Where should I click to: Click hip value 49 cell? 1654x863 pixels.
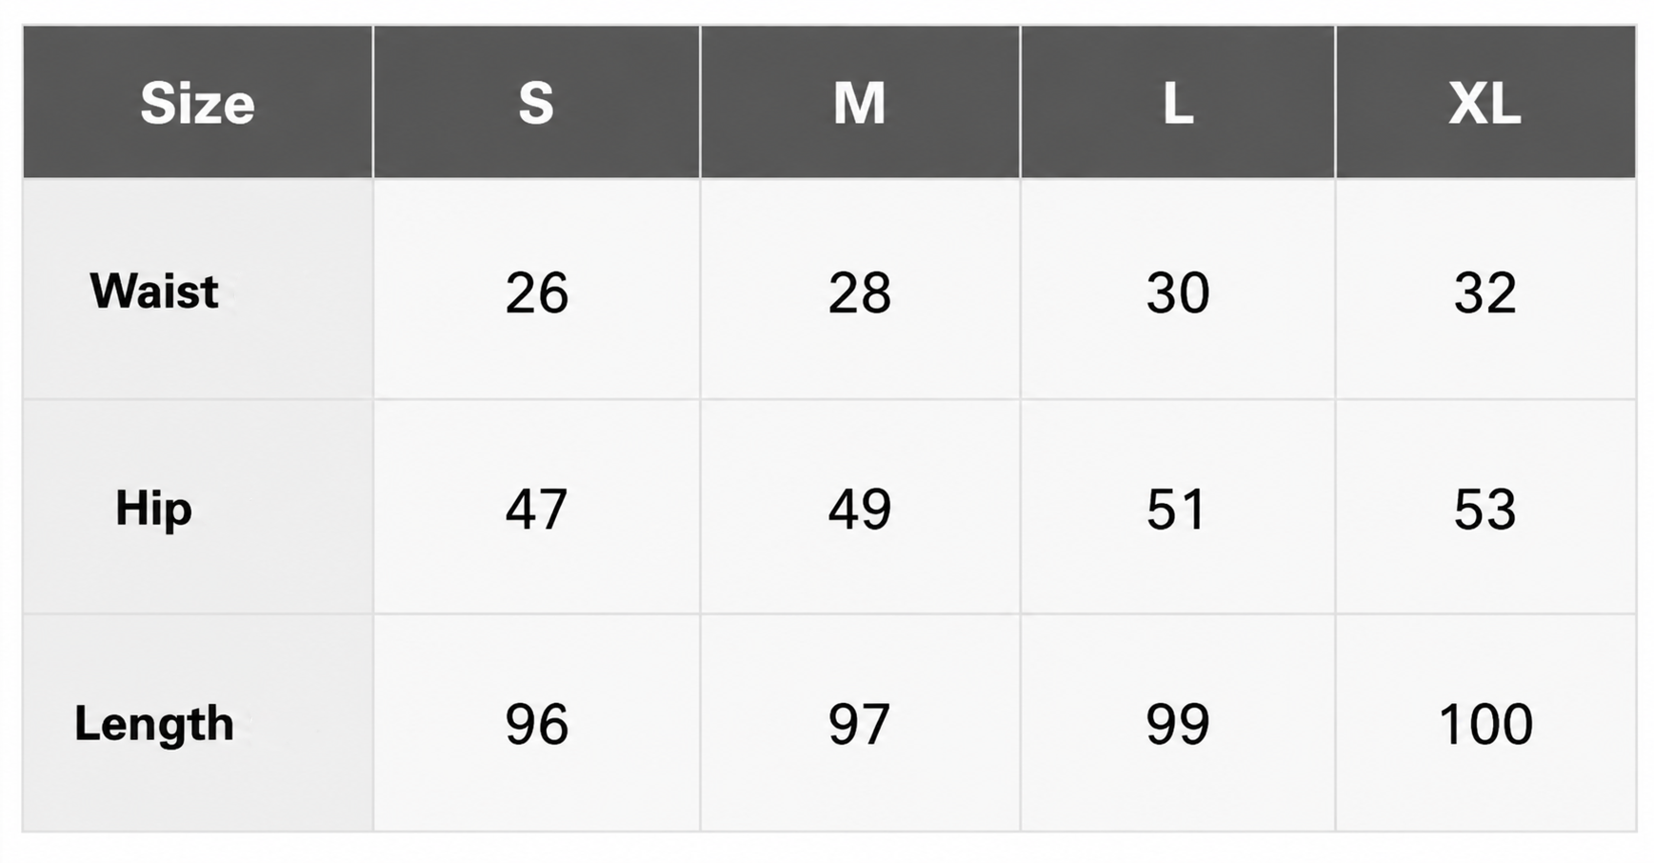[x=860, y=507]
